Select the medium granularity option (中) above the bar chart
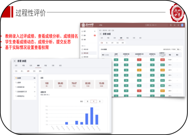This screenshot has height=135, width=188. [x=94, y=101]
